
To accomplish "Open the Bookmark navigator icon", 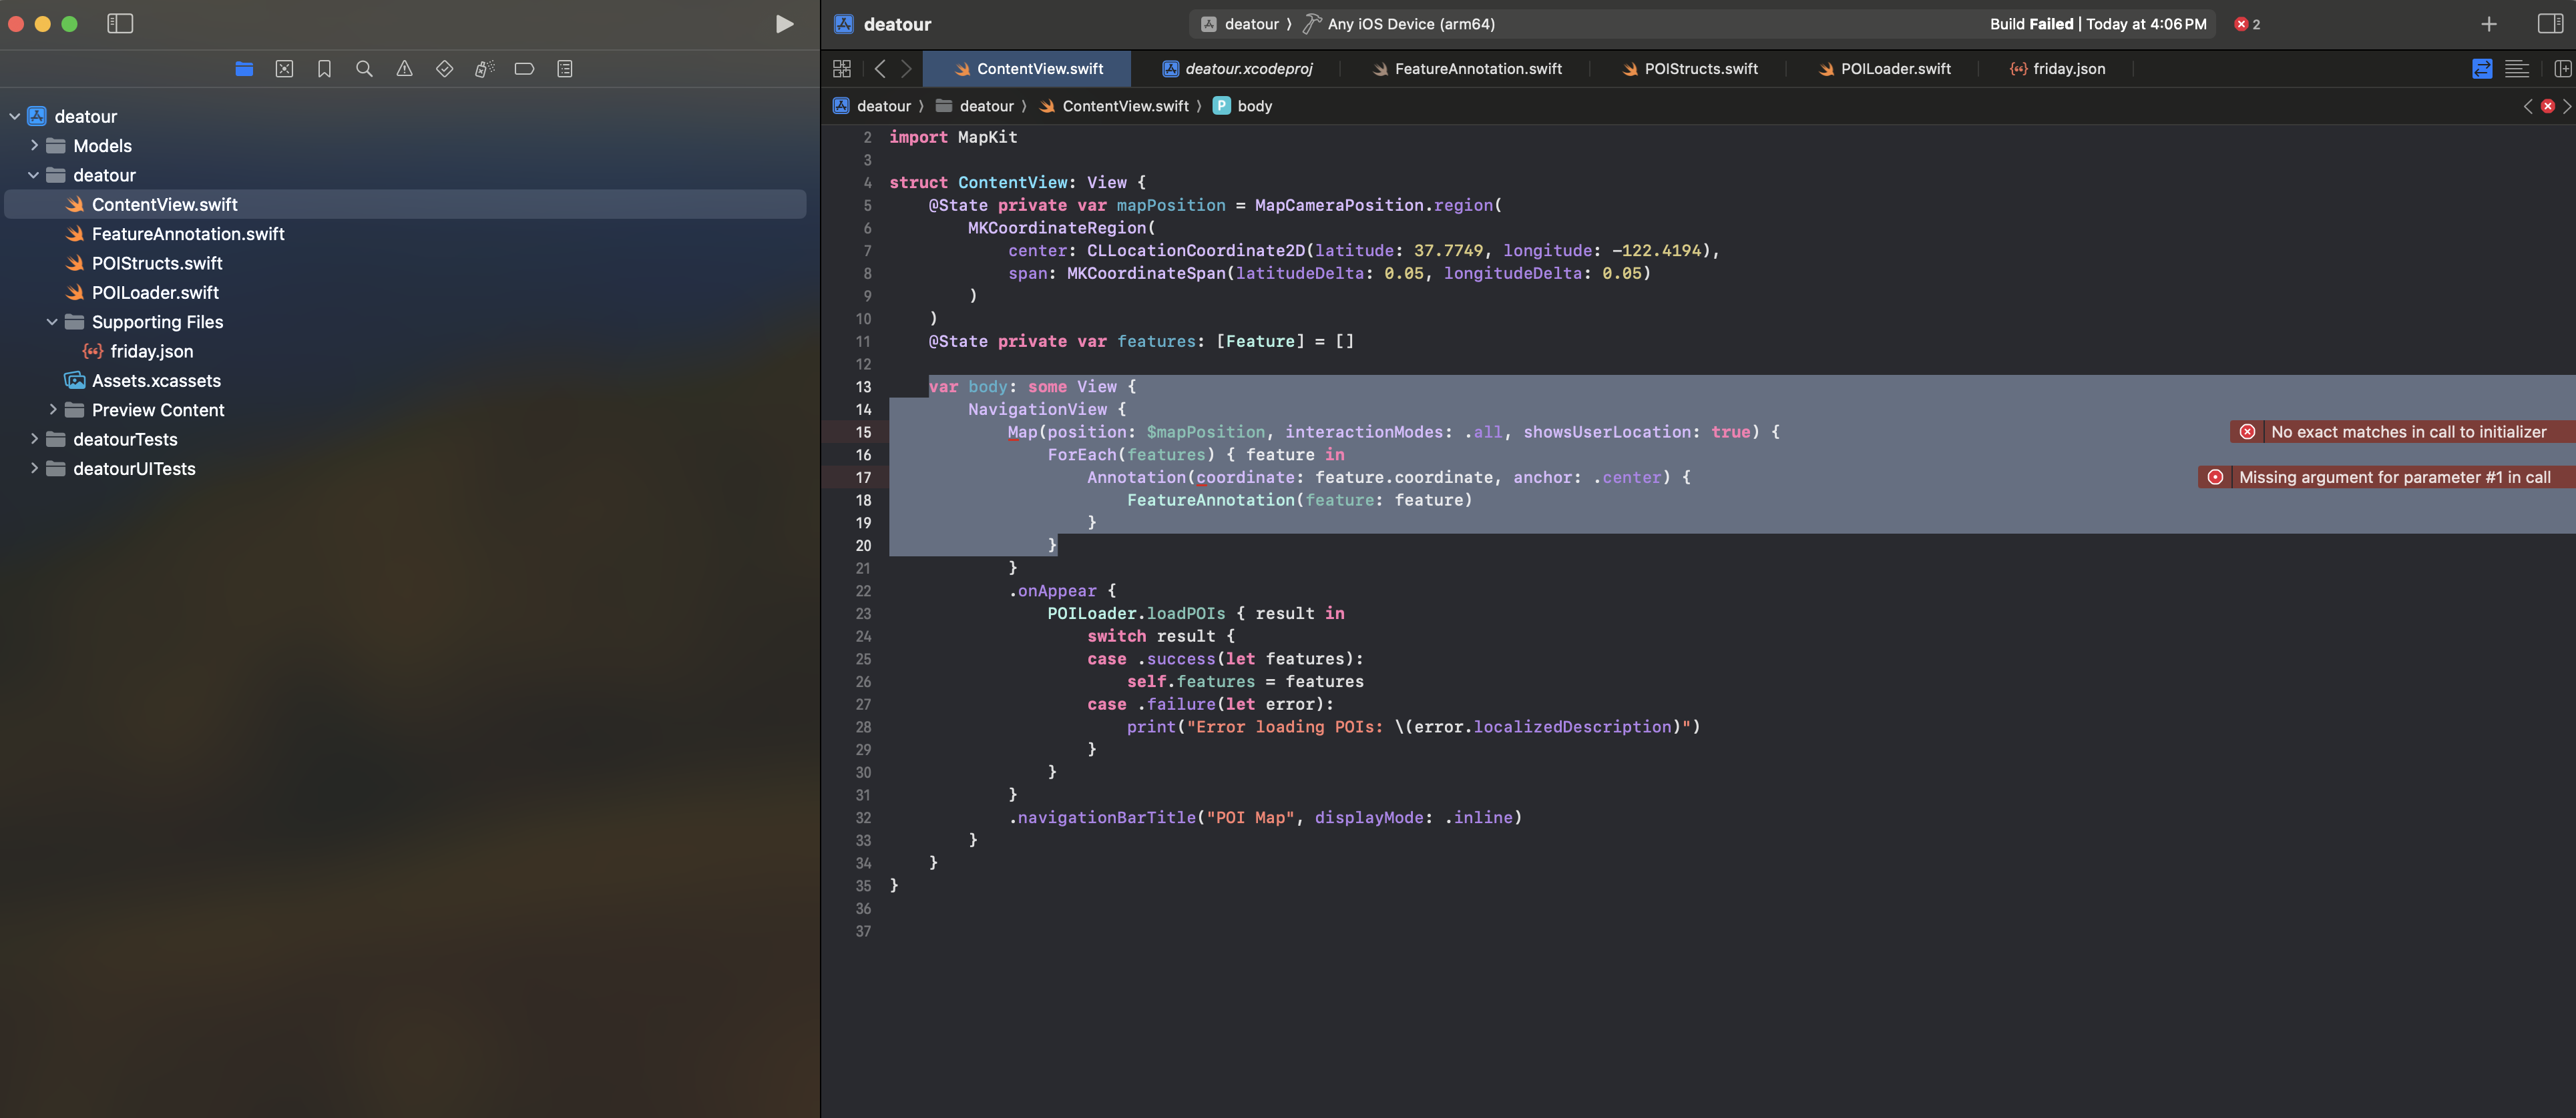I will pos(324,69).
